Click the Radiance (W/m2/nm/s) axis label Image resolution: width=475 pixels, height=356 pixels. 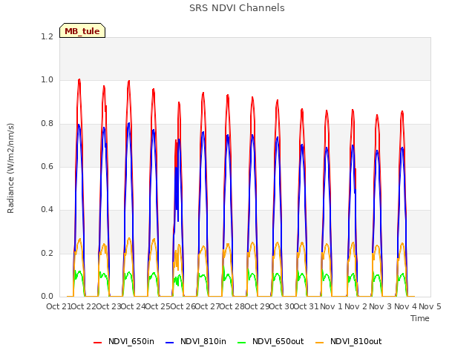[10, 168]
